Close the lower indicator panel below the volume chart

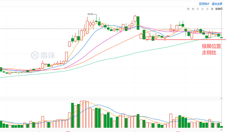tap(221, 130)
